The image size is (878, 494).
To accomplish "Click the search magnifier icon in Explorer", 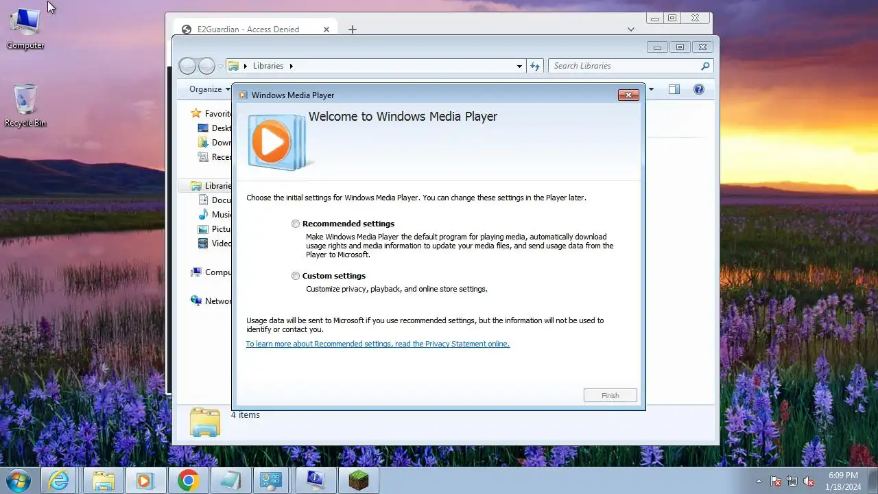I will coord(705,66).
